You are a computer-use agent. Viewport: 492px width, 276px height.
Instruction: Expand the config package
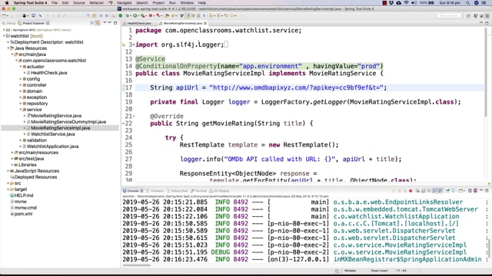point(21,79)
